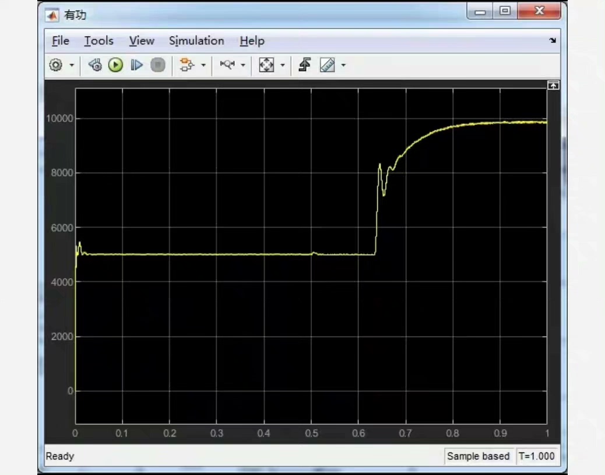Open the File menu
Image resolution: width=605 pixels, height=475 pixels.
pyautogui.click(x=61, y=41)
